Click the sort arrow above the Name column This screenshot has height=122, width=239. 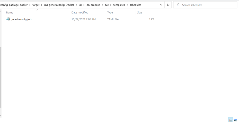point(37,10)
